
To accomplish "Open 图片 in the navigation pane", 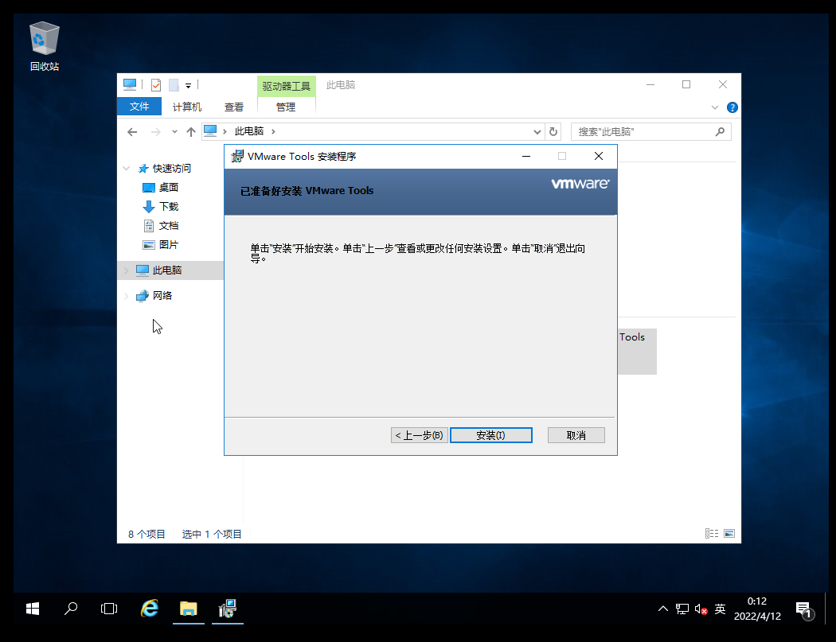I will (168, 245).
